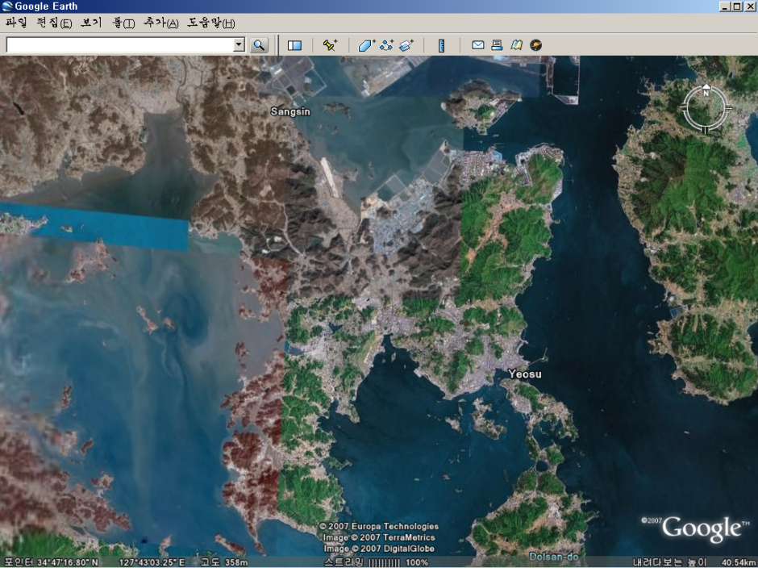Click the search magnifier button
758x568 pixels.
click(259, 45)
